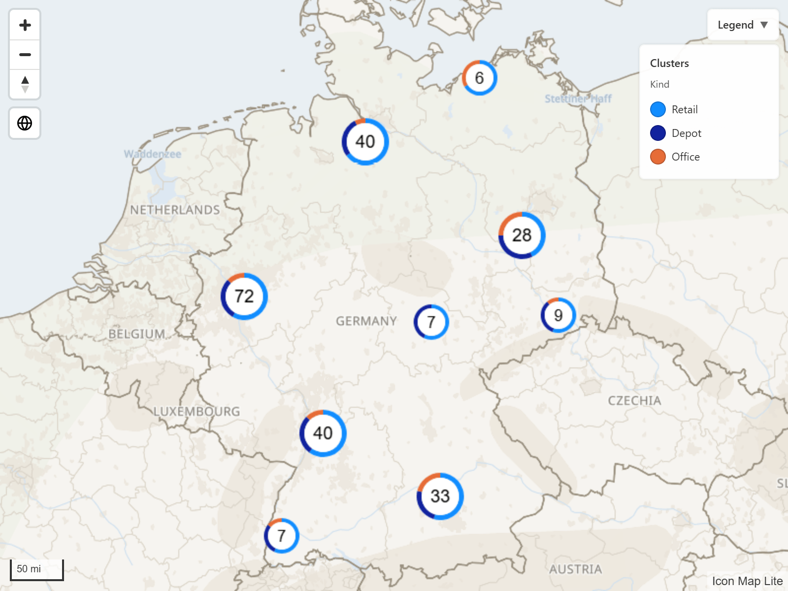Click the NETHERLANDS country label
The image size is (788, 591).
(175, 210)
